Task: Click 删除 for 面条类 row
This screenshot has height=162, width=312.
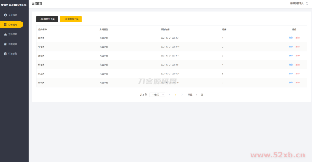Action: [x=297, y=38]
